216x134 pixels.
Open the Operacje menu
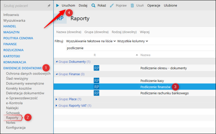click(154, 5)
